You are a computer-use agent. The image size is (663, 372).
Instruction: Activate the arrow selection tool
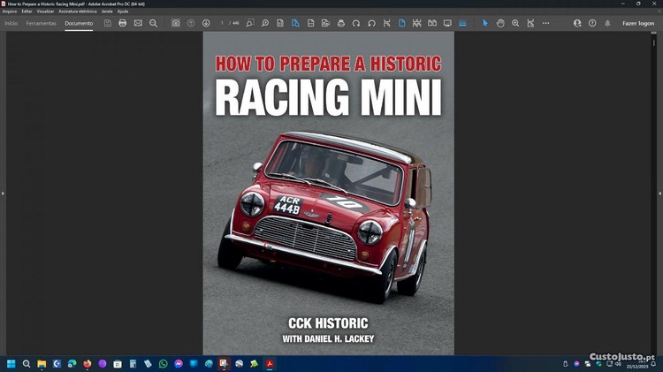(484, 23)
